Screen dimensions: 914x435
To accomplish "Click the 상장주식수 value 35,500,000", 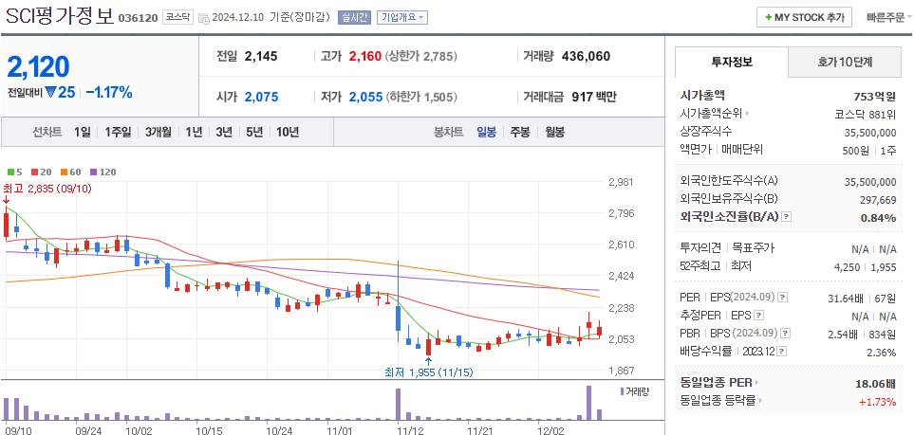I will (870, 132).
